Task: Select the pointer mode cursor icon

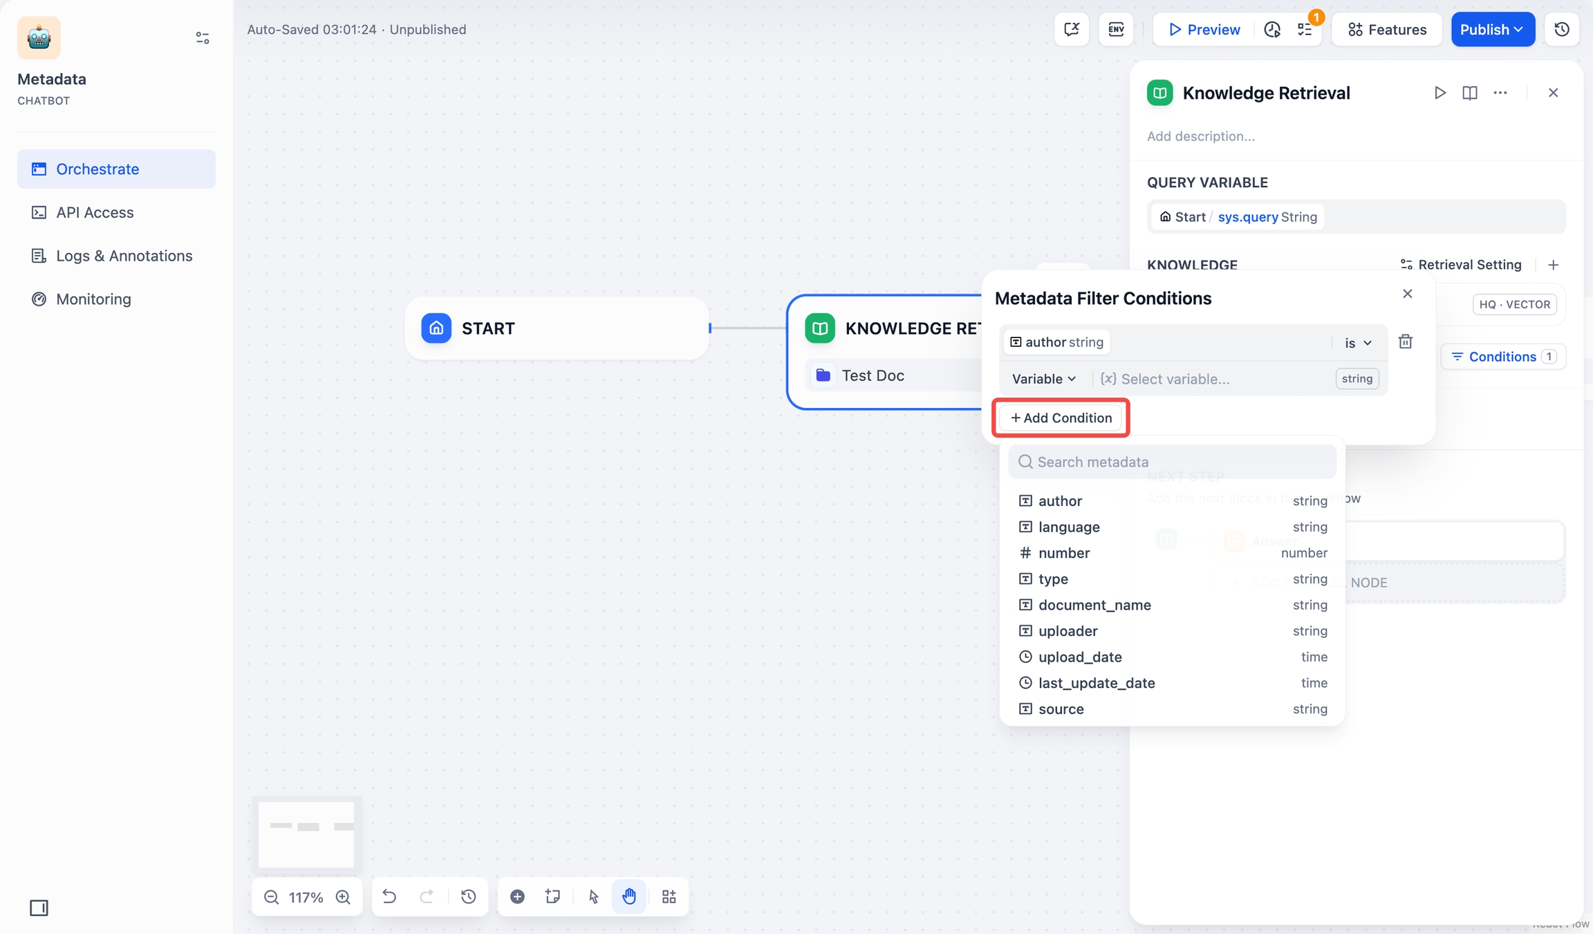Action: pos(593,897)
